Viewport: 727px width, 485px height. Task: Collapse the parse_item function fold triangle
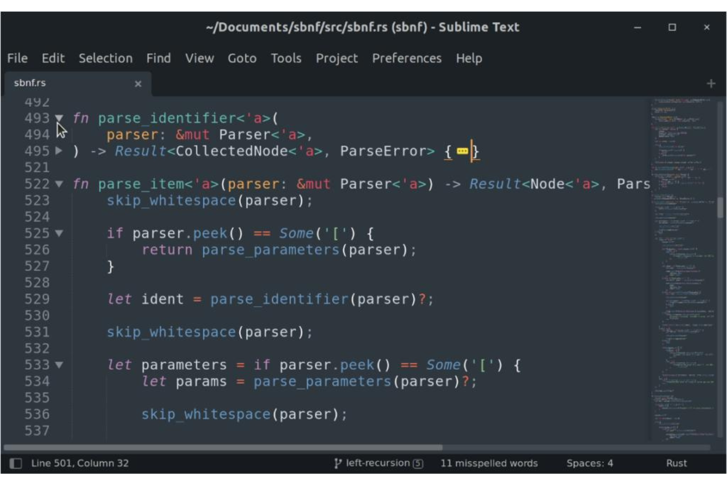tap(58, 184)
